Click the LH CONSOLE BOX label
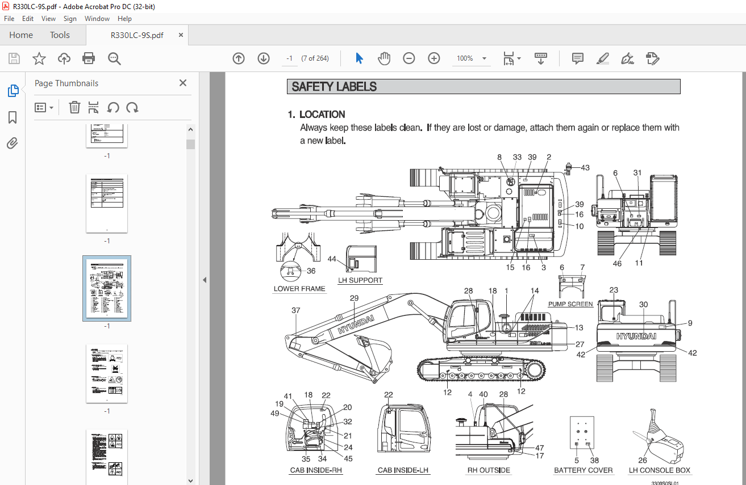746x485 pixels. (660, 470)
